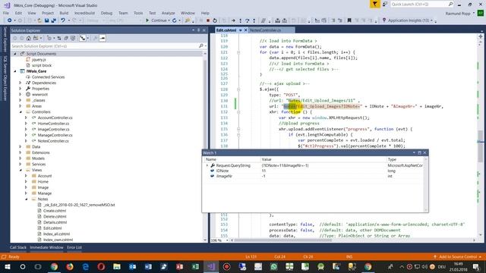
Task: Click the Preview Selected Items icon
Action: click(103, 38)
